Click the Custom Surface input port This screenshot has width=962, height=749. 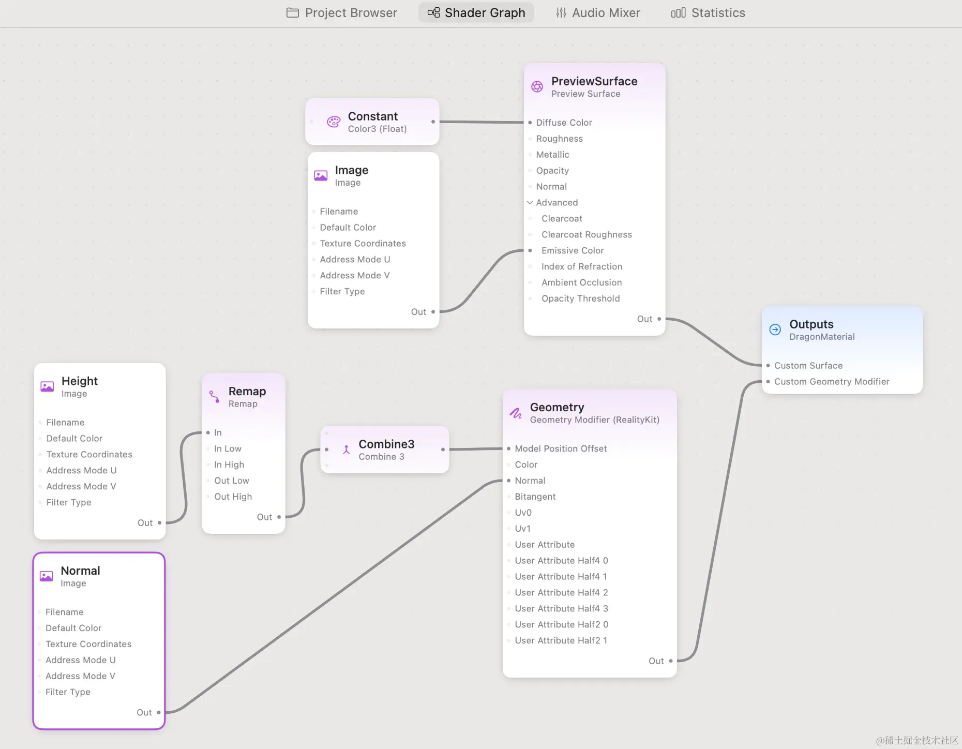pyautogui.click(x=768, y=366)
